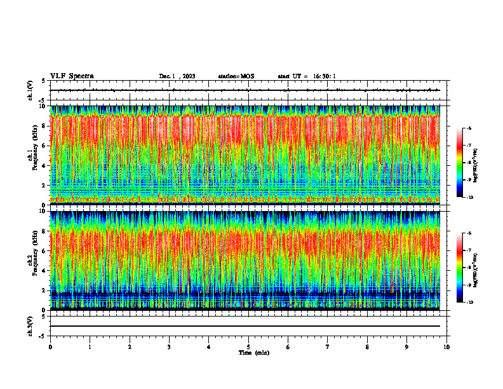Click the "ch.3(V)" waveform axis label

30,327
